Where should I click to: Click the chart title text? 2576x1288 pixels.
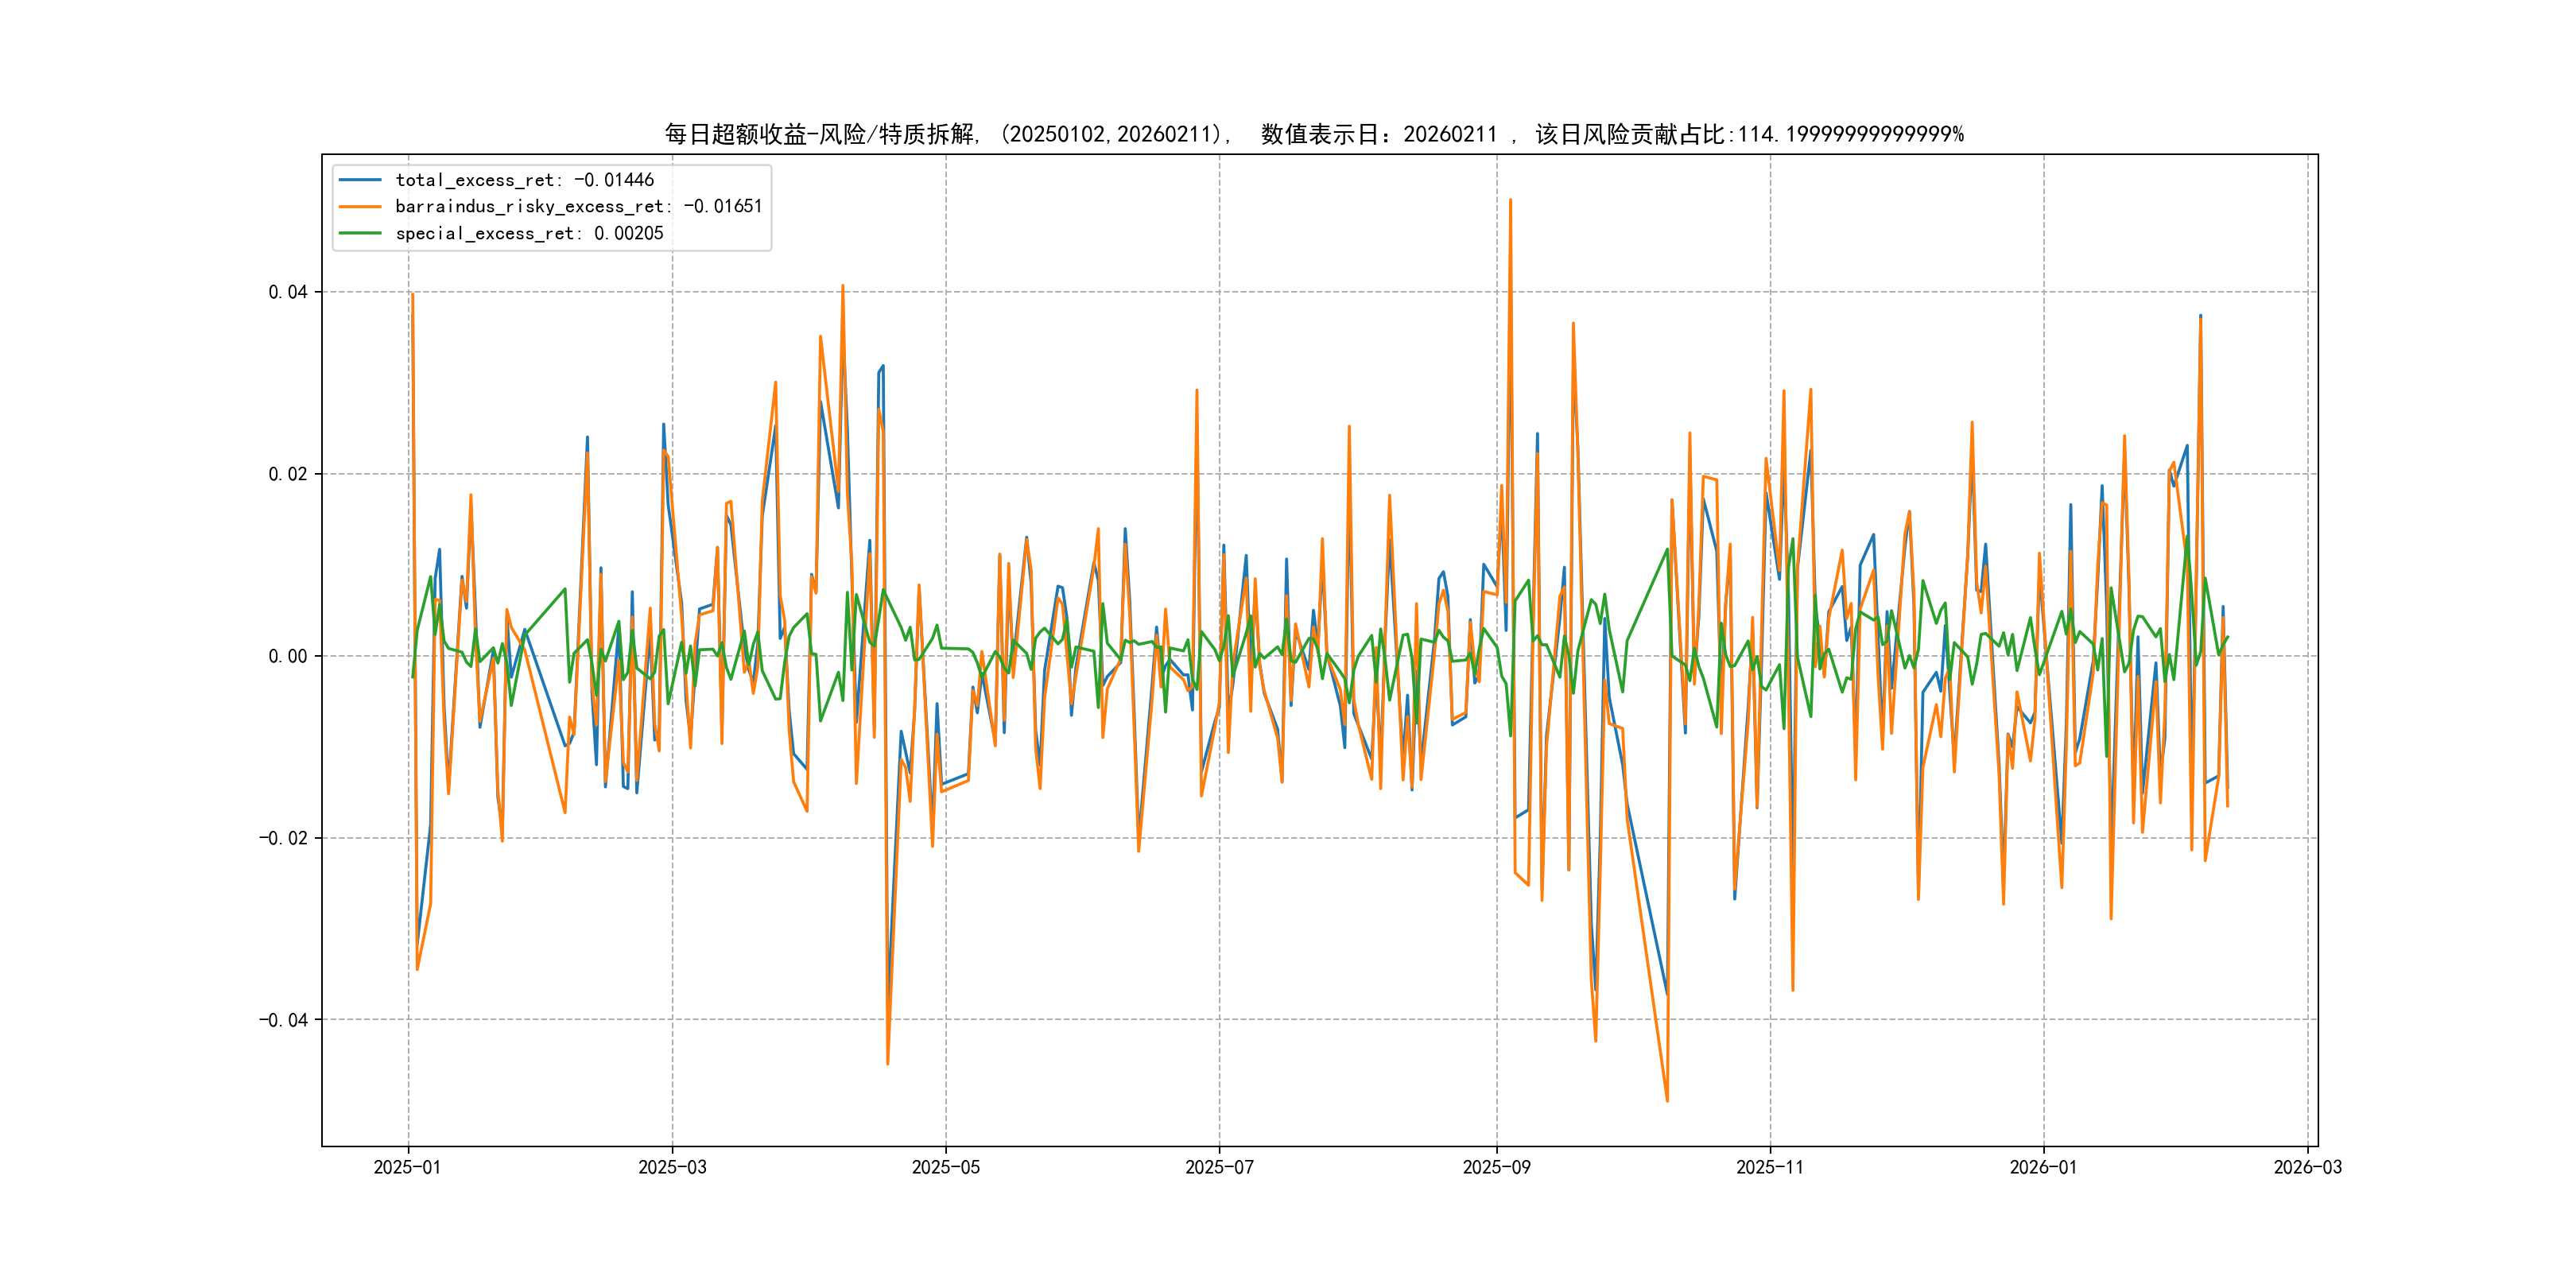pos(1314,134)
